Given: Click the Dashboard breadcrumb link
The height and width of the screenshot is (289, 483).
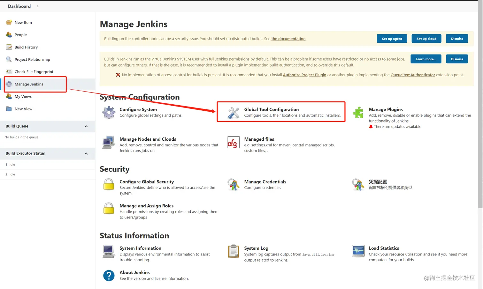Looking at the screenshot, I should point(19,6).
